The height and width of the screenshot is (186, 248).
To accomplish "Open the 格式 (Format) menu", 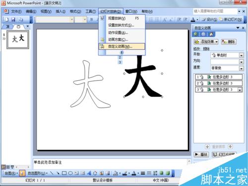I will 75,11.
